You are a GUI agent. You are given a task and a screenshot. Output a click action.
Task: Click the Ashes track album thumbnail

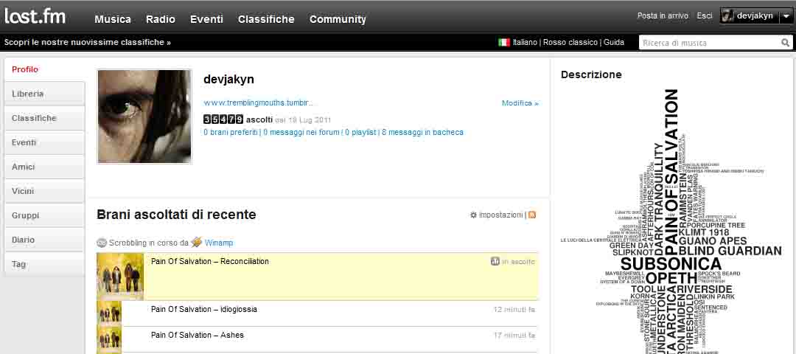point(109,339)
